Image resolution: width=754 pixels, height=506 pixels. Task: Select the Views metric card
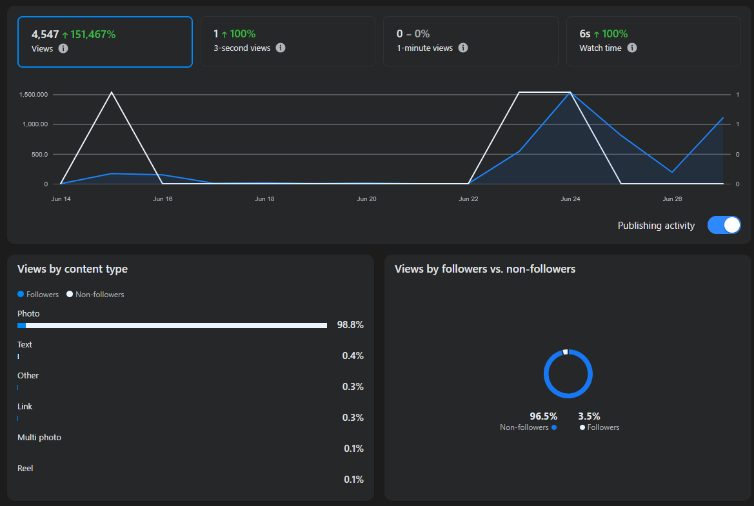pos(105,42)
